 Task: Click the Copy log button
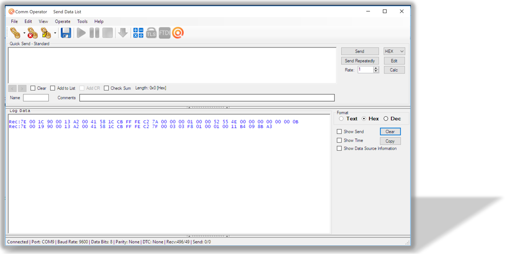(x=390, y=141)
